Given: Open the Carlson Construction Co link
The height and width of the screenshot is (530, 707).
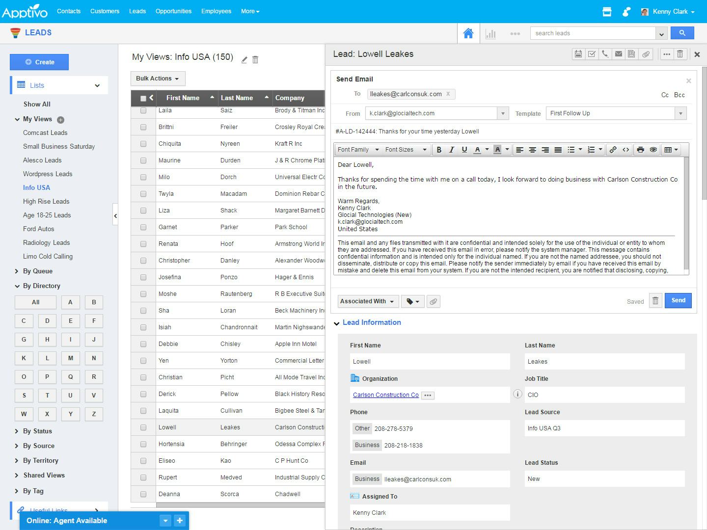Looking at the screenshot, I should tap(386, 395).
